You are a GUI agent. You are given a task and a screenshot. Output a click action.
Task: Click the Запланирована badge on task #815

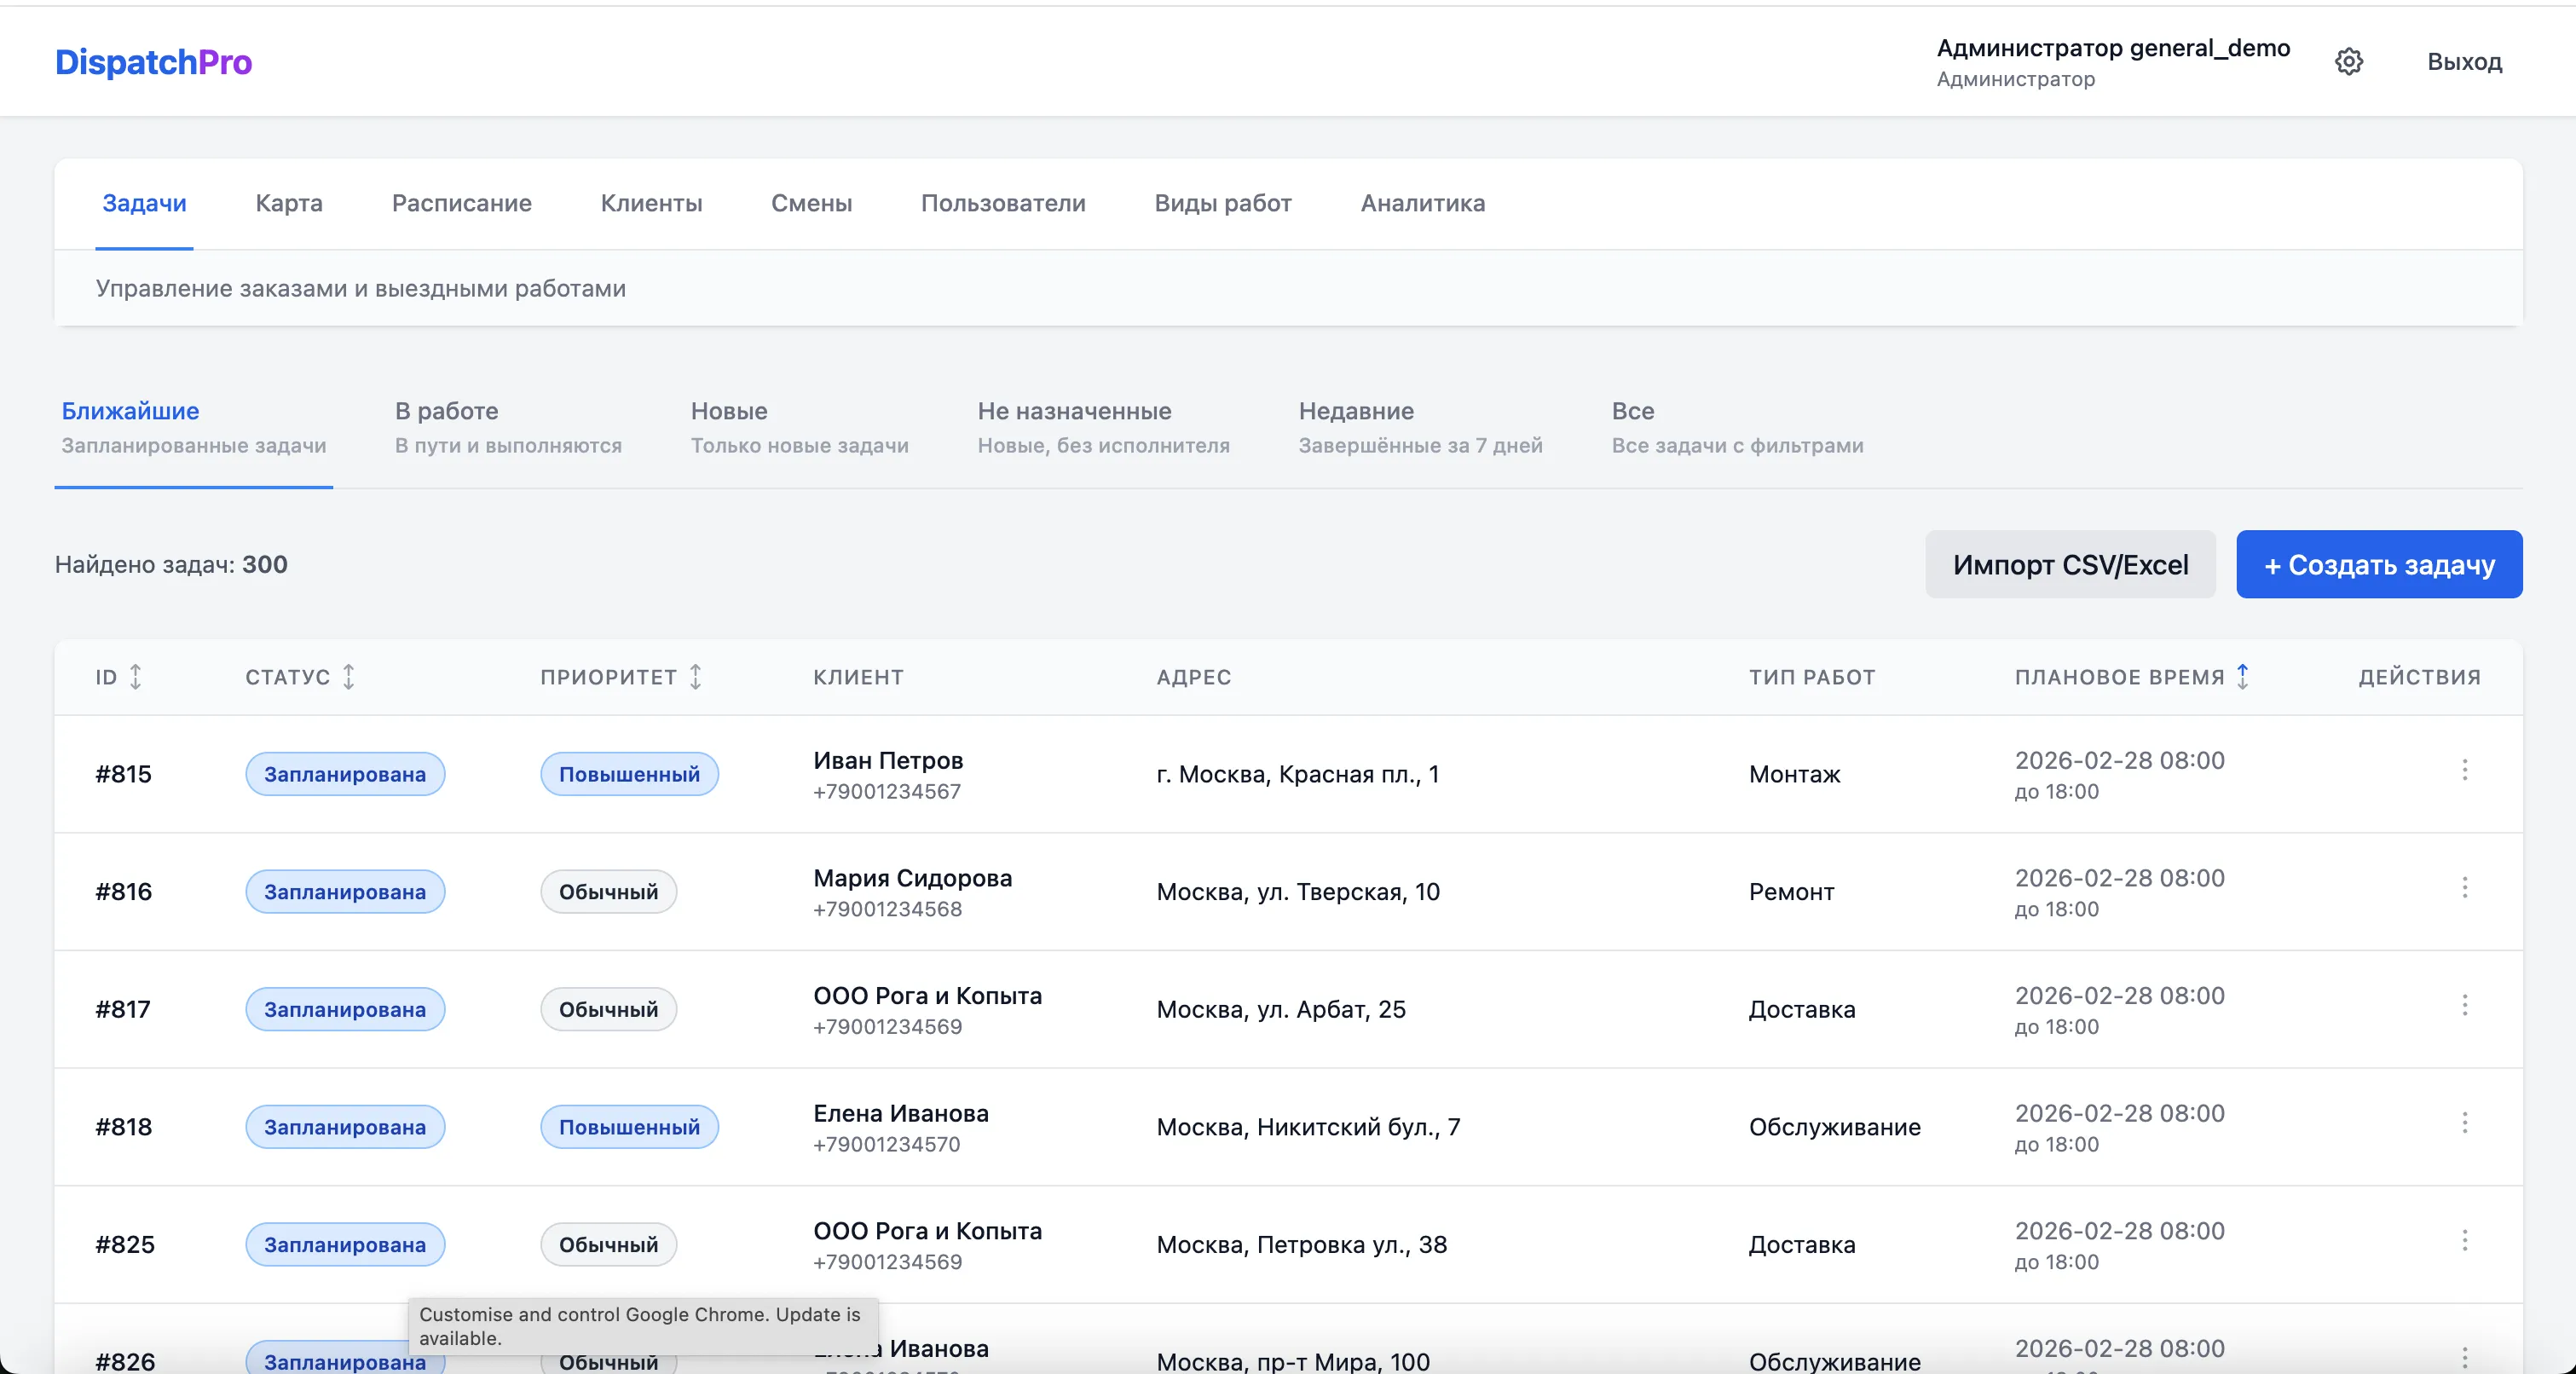[x=344, y=773]
